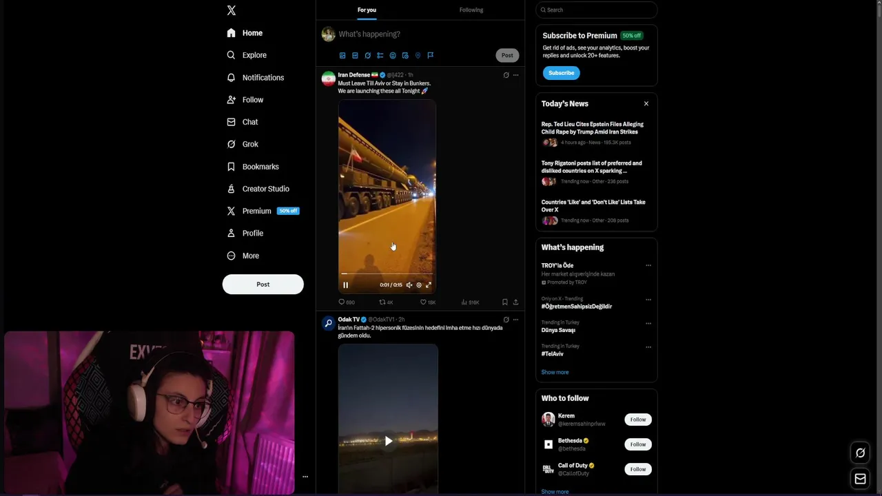The height and width of the screenshot is (496, 882).
Task: Follow Bethesda
Action: click(638, 444)
